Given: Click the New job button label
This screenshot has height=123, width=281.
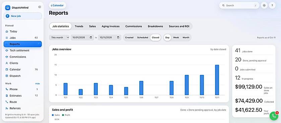Looking at the screenshot, I should click(16, 16).
